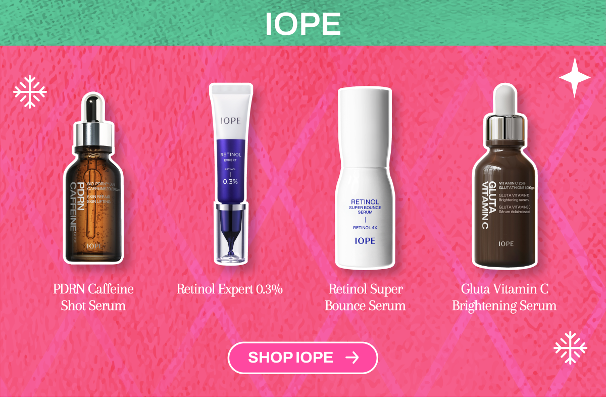606x407 pixels.
Task: Select the white Retinol Super Bounce Serum bottle
Action: point(365,177)
